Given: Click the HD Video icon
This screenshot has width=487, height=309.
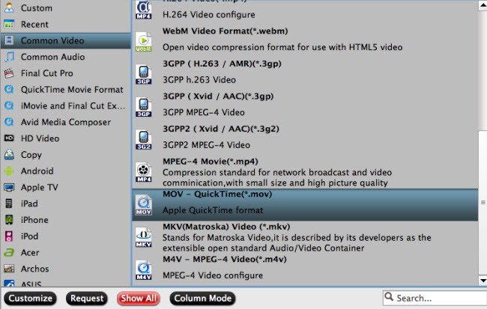Looking at the screenshot, I should (x=9, y=138).
